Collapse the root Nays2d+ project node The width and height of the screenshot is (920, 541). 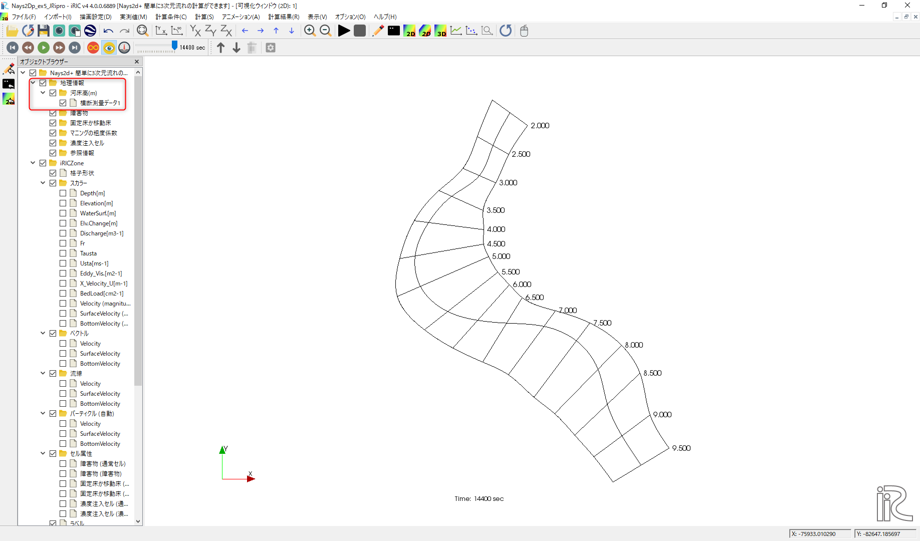tap(23, 73)
